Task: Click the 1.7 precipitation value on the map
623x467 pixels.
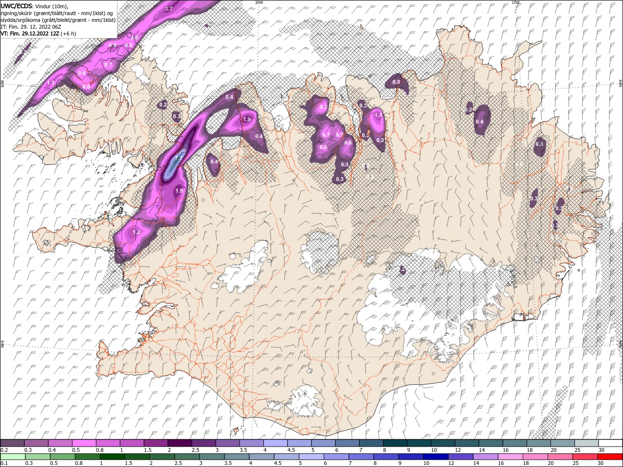Action: [x=169, y=9]
